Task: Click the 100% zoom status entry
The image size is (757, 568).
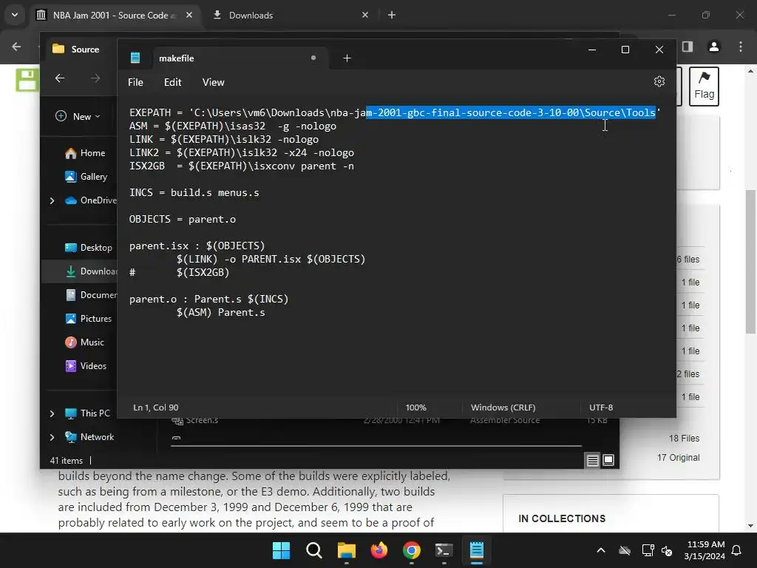Action: pyautogui.click(x=415, y=408)
